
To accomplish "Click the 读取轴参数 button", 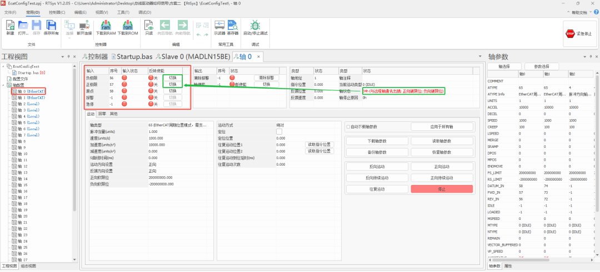I will point(442,141).
